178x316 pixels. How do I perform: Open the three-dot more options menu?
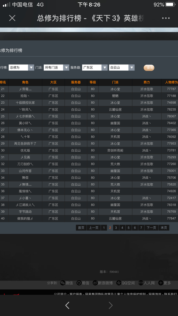[x=166, y=18]
